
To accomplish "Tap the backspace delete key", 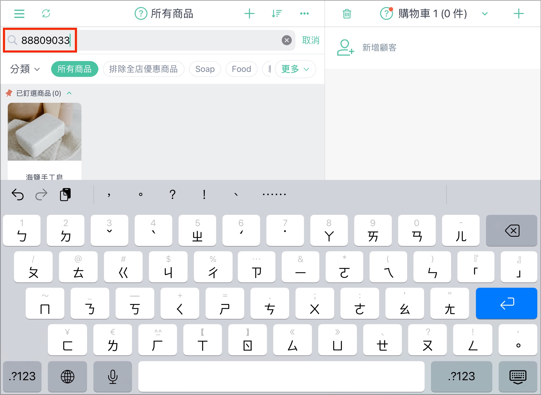I will coord(511,230).
